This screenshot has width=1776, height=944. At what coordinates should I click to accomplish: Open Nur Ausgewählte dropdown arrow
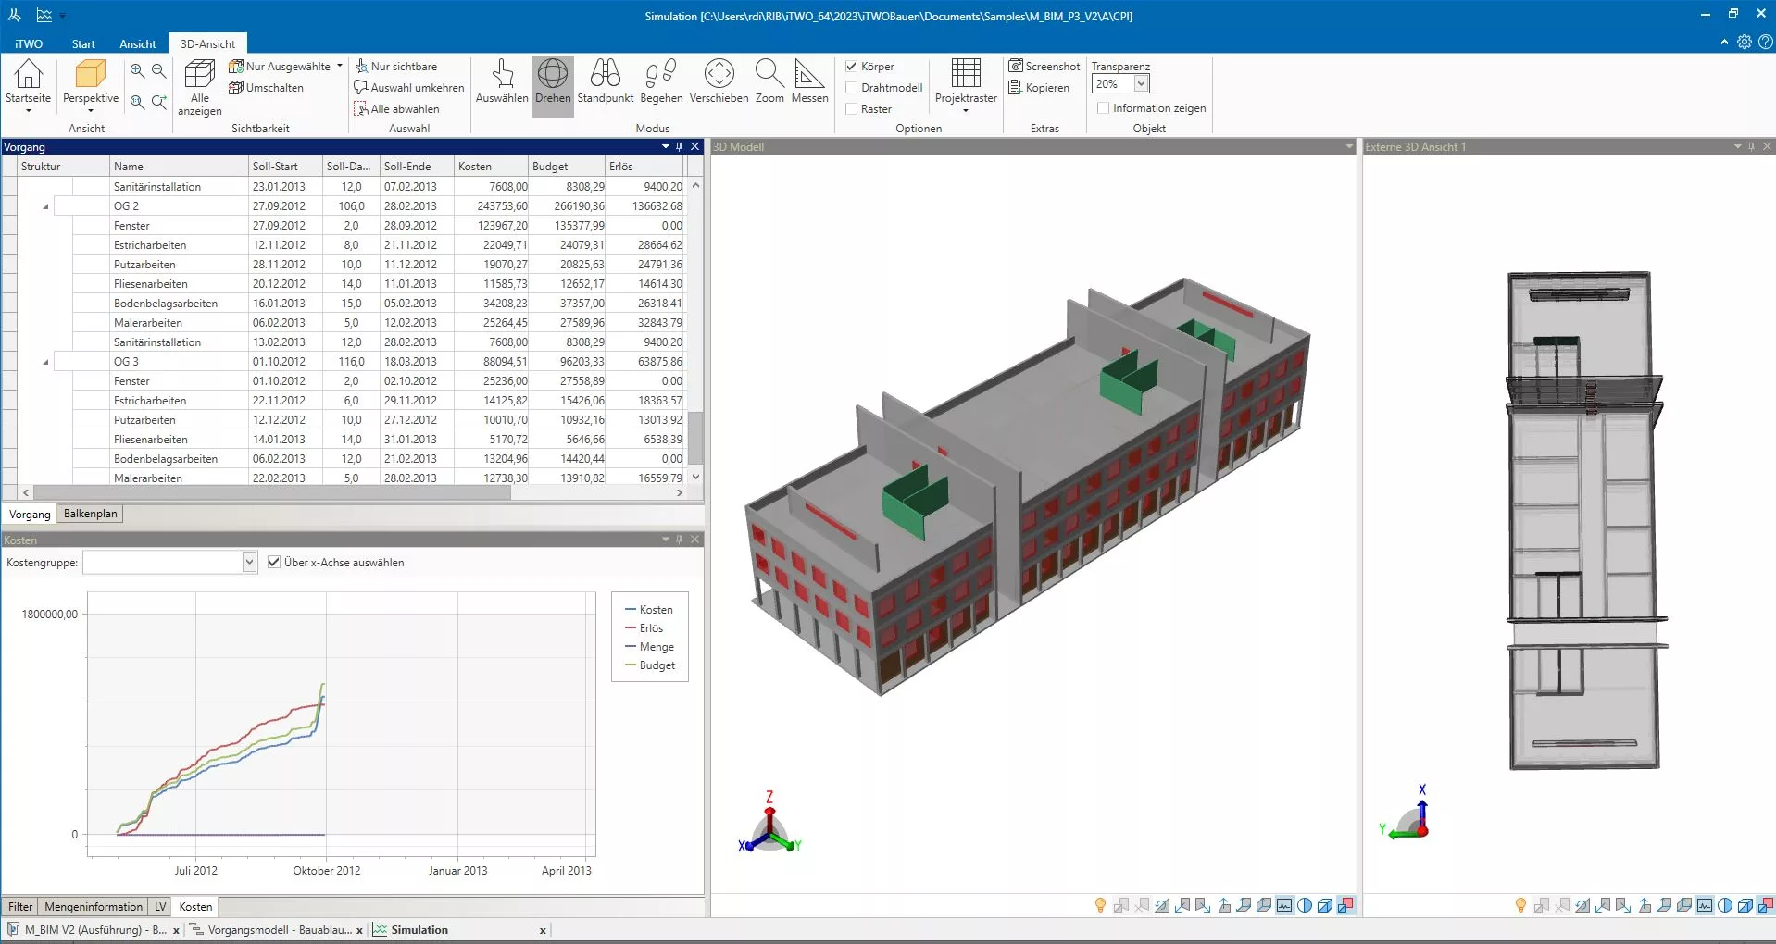coord(340,67)
